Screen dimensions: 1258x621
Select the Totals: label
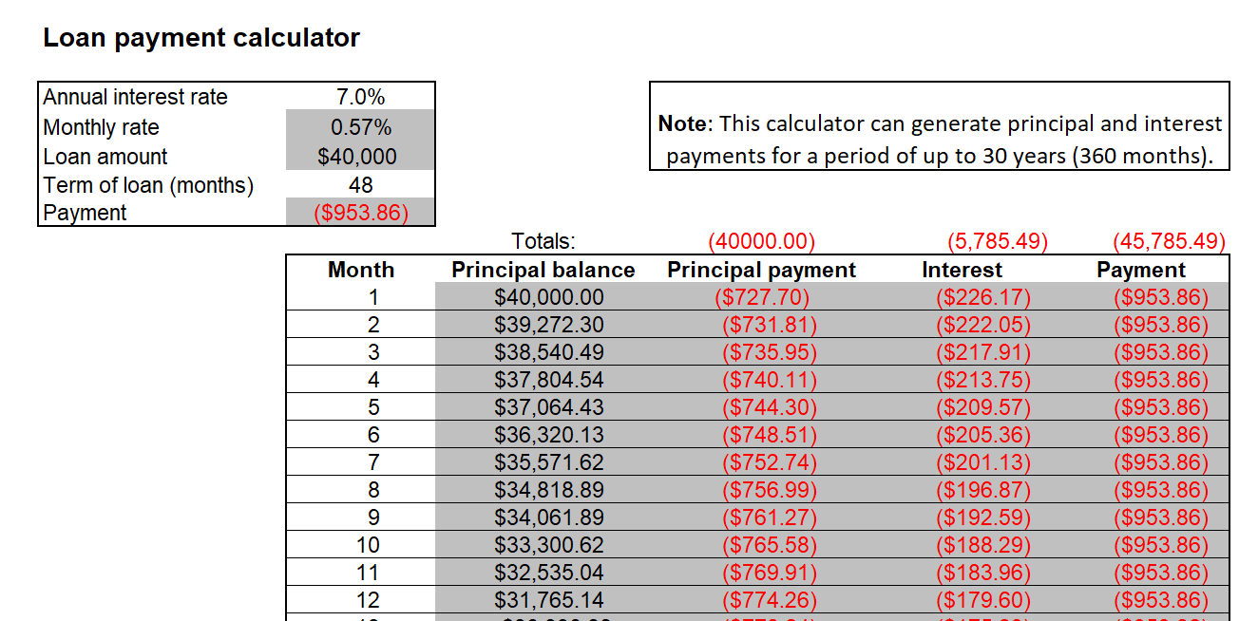pyautogui.click(x=543, y=241)
